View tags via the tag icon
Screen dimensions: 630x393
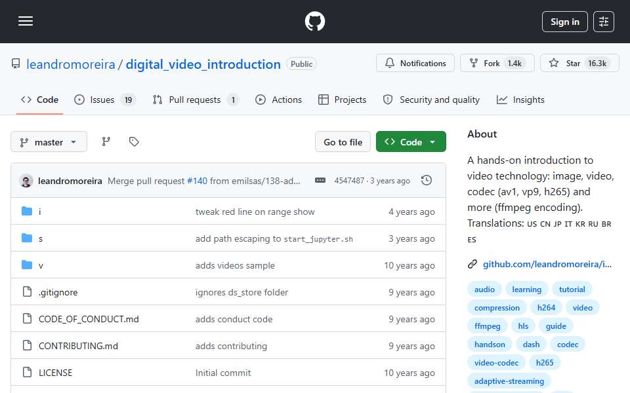coord(134,141)
